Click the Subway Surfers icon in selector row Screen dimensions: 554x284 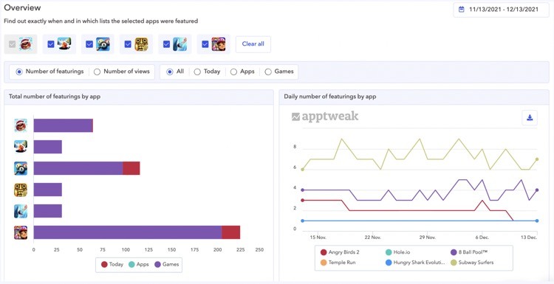click(219, 44)
